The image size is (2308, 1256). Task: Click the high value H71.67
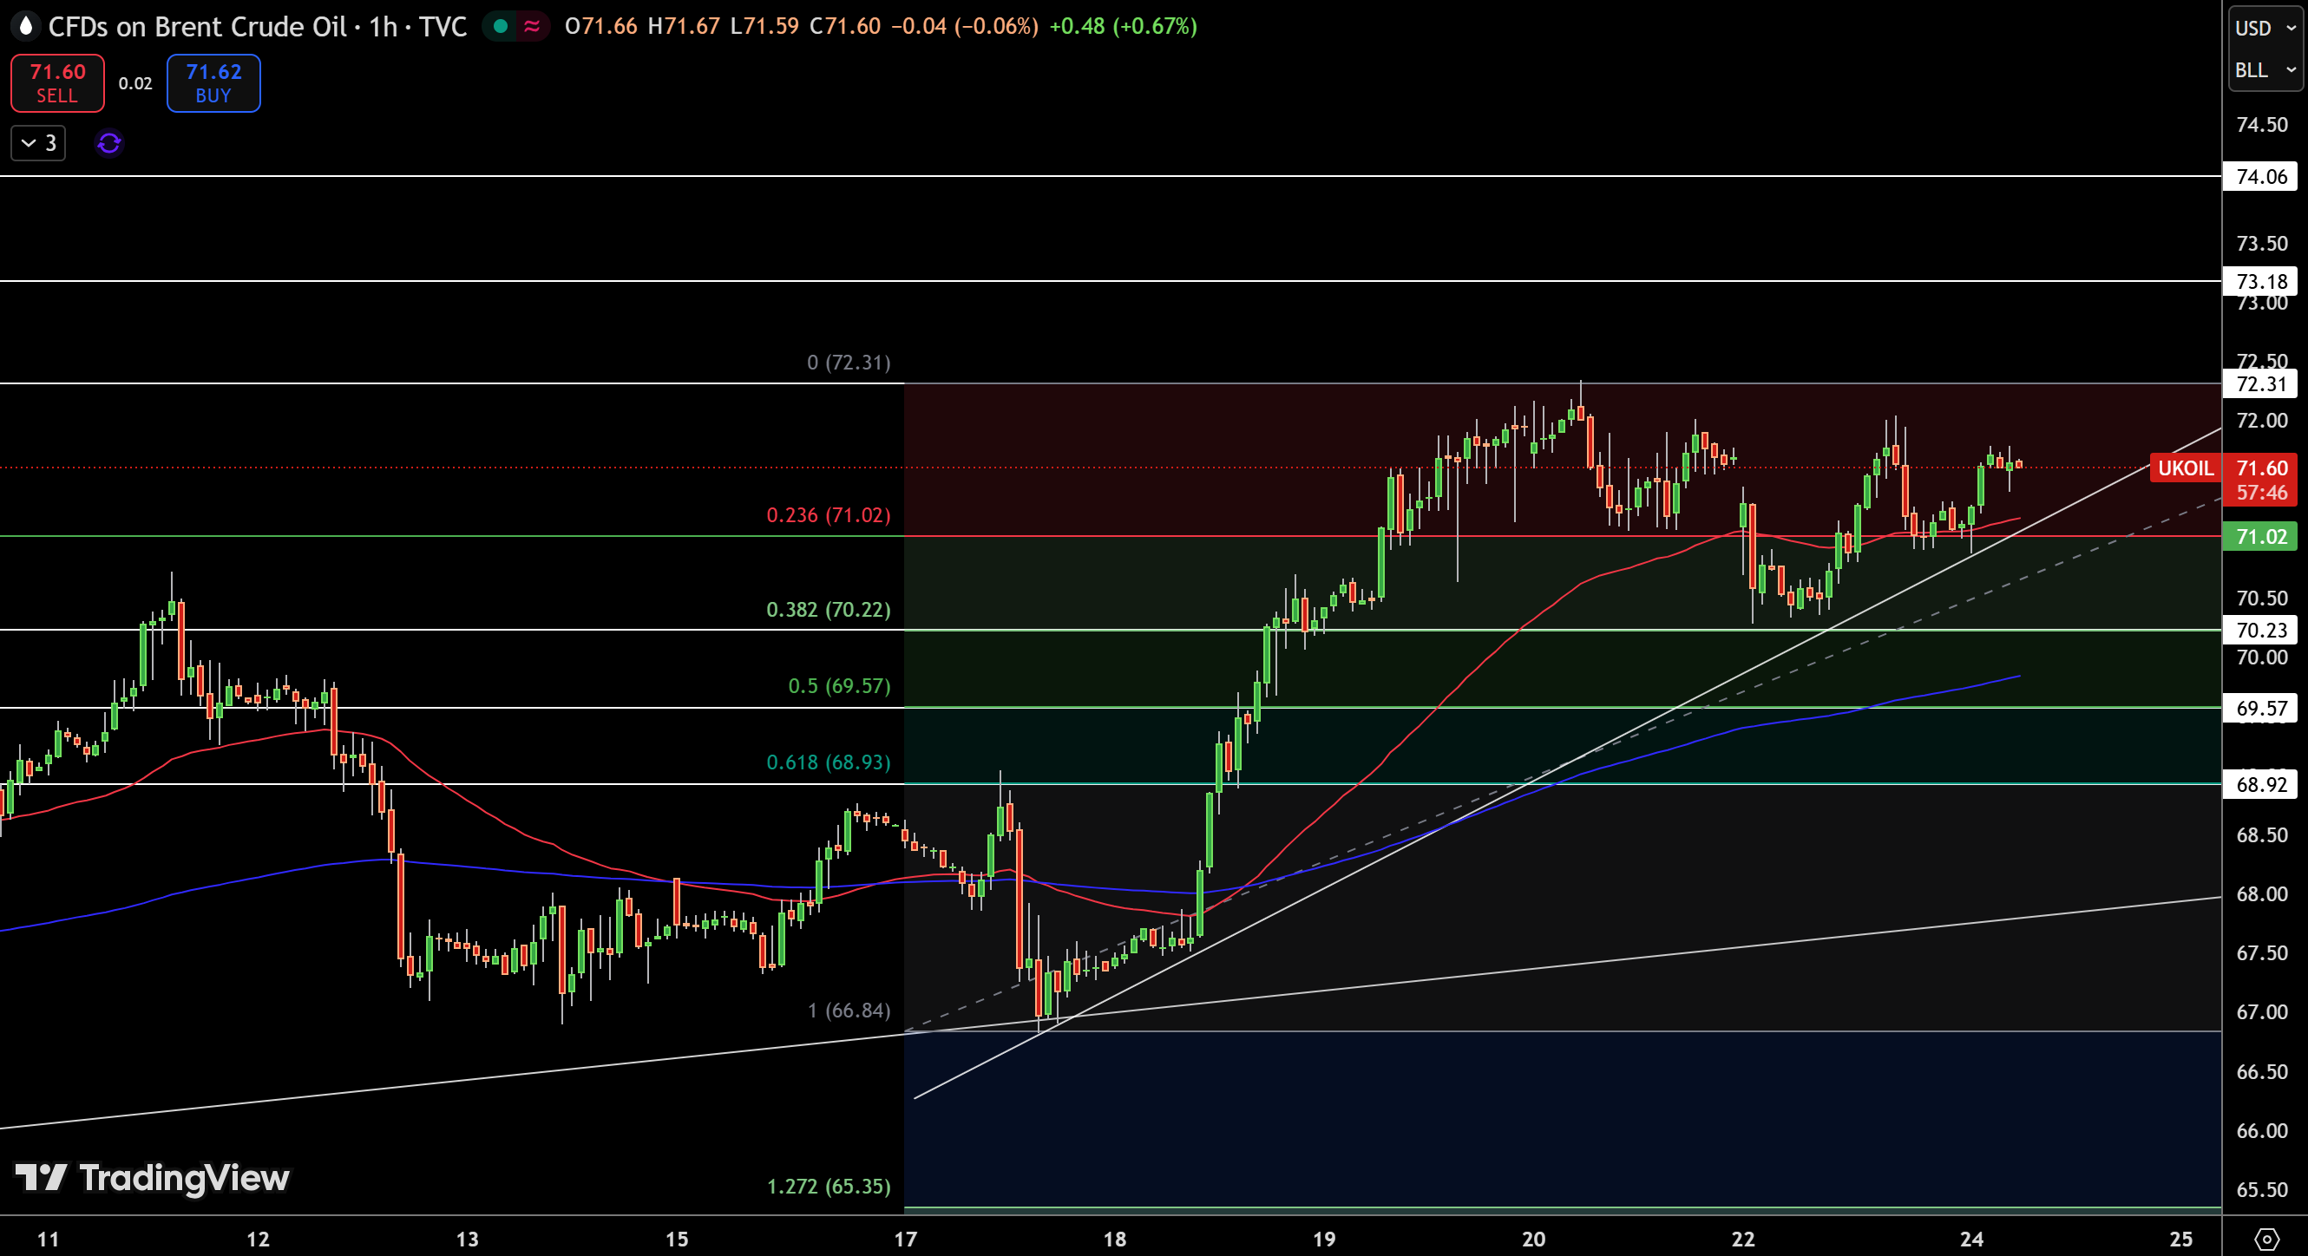684,26
